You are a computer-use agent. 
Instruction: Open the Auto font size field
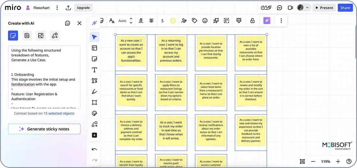pos(122,21)
